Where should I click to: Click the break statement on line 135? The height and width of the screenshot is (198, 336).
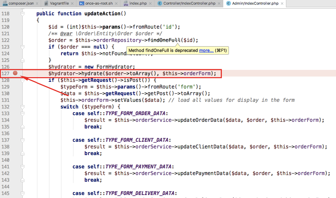tap(93, 127)
